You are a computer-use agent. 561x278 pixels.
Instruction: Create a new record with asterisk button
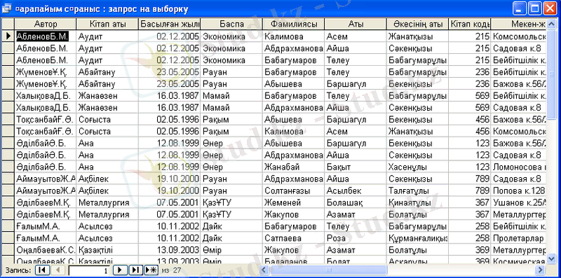click(151, 270)
